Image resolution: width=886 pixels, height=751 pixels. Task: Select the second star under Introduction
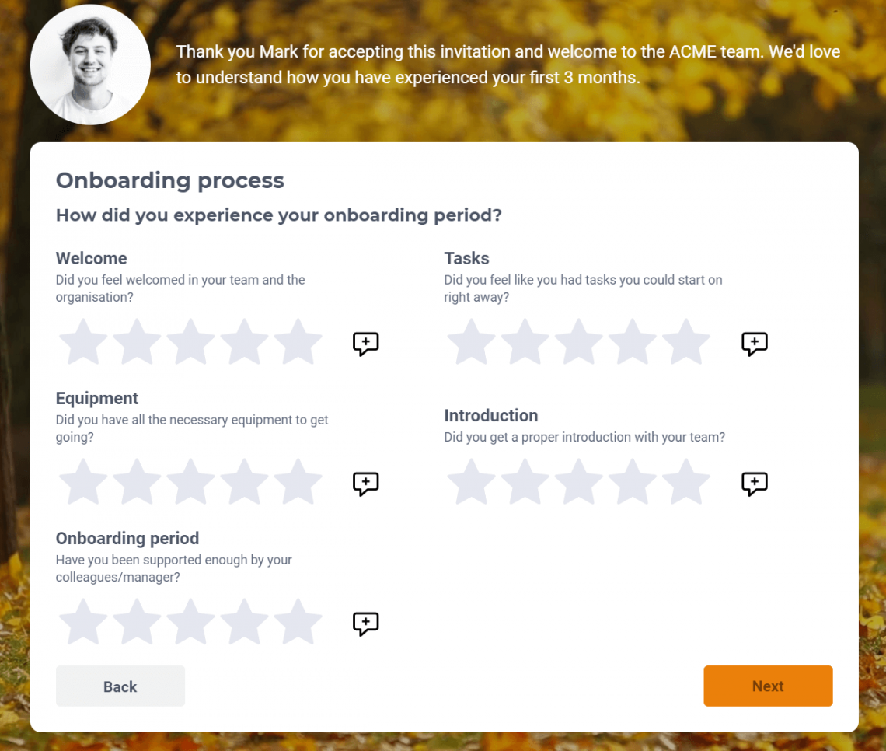(525, 483)
